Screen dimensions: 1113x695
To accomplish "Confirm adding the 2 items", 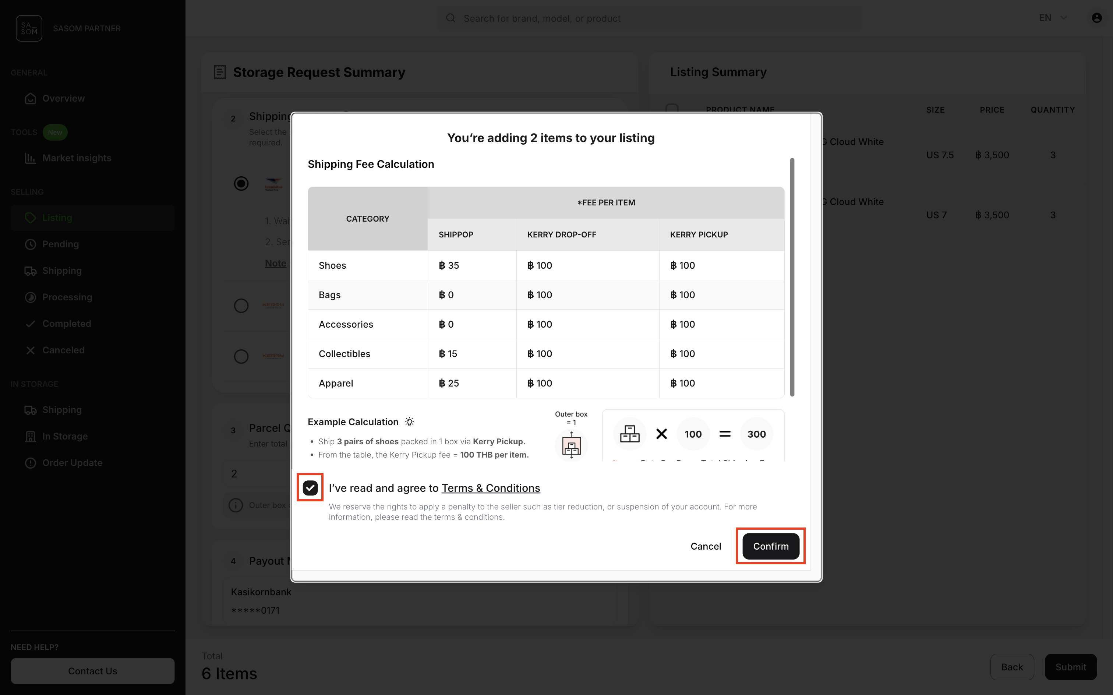I will (x=770, y=546).
